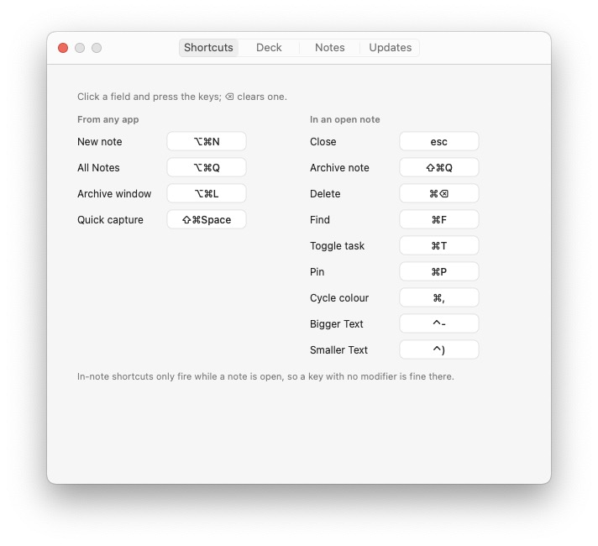Viewport: 598px width, 546px height.
Task: Click the grey minimize window button
Action: point(80,48)
